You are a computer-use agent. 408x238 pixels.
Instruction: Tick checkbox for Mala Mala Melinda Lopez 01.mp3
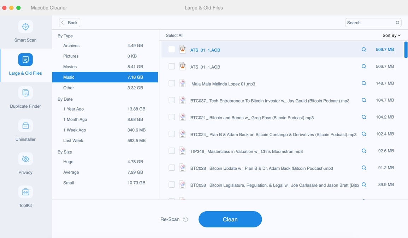point(171,83)
